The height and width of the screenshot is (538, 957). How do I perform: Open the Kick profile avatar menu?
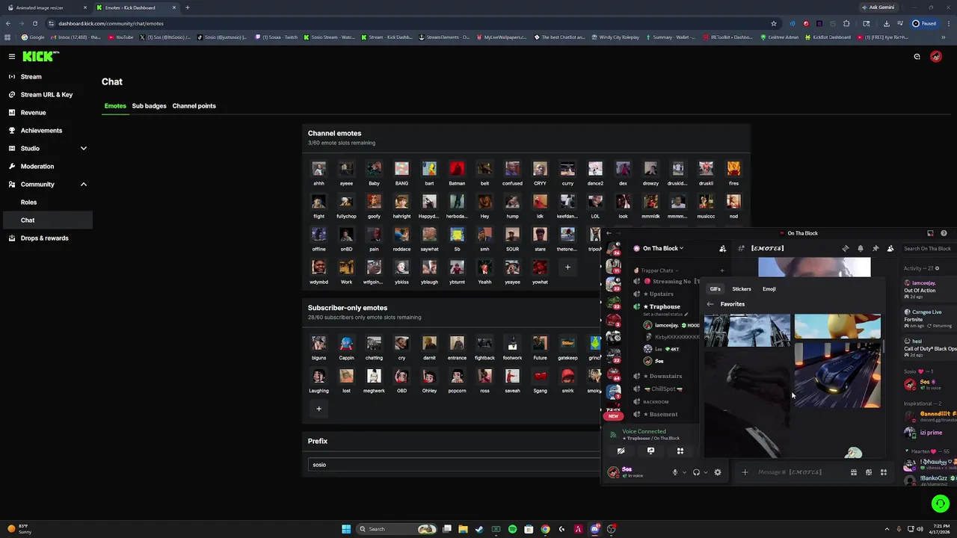tap(936, 57)
